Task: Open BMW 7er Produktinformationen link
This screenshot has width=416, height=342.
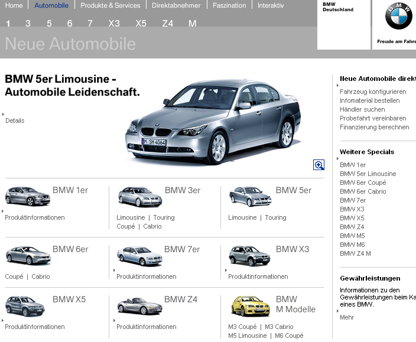Action: coord(147,276)
